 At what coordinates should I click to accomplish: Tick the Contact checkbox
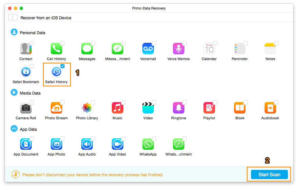point(32,43)
